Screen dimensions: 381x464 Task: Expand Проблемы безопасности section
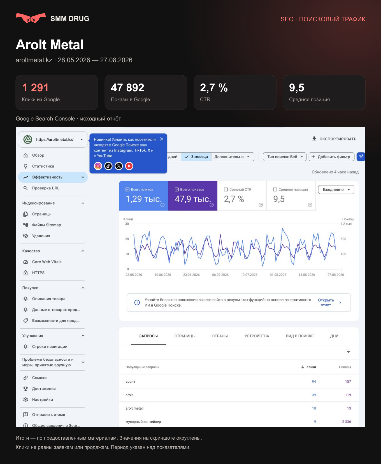tap(83, 362)
